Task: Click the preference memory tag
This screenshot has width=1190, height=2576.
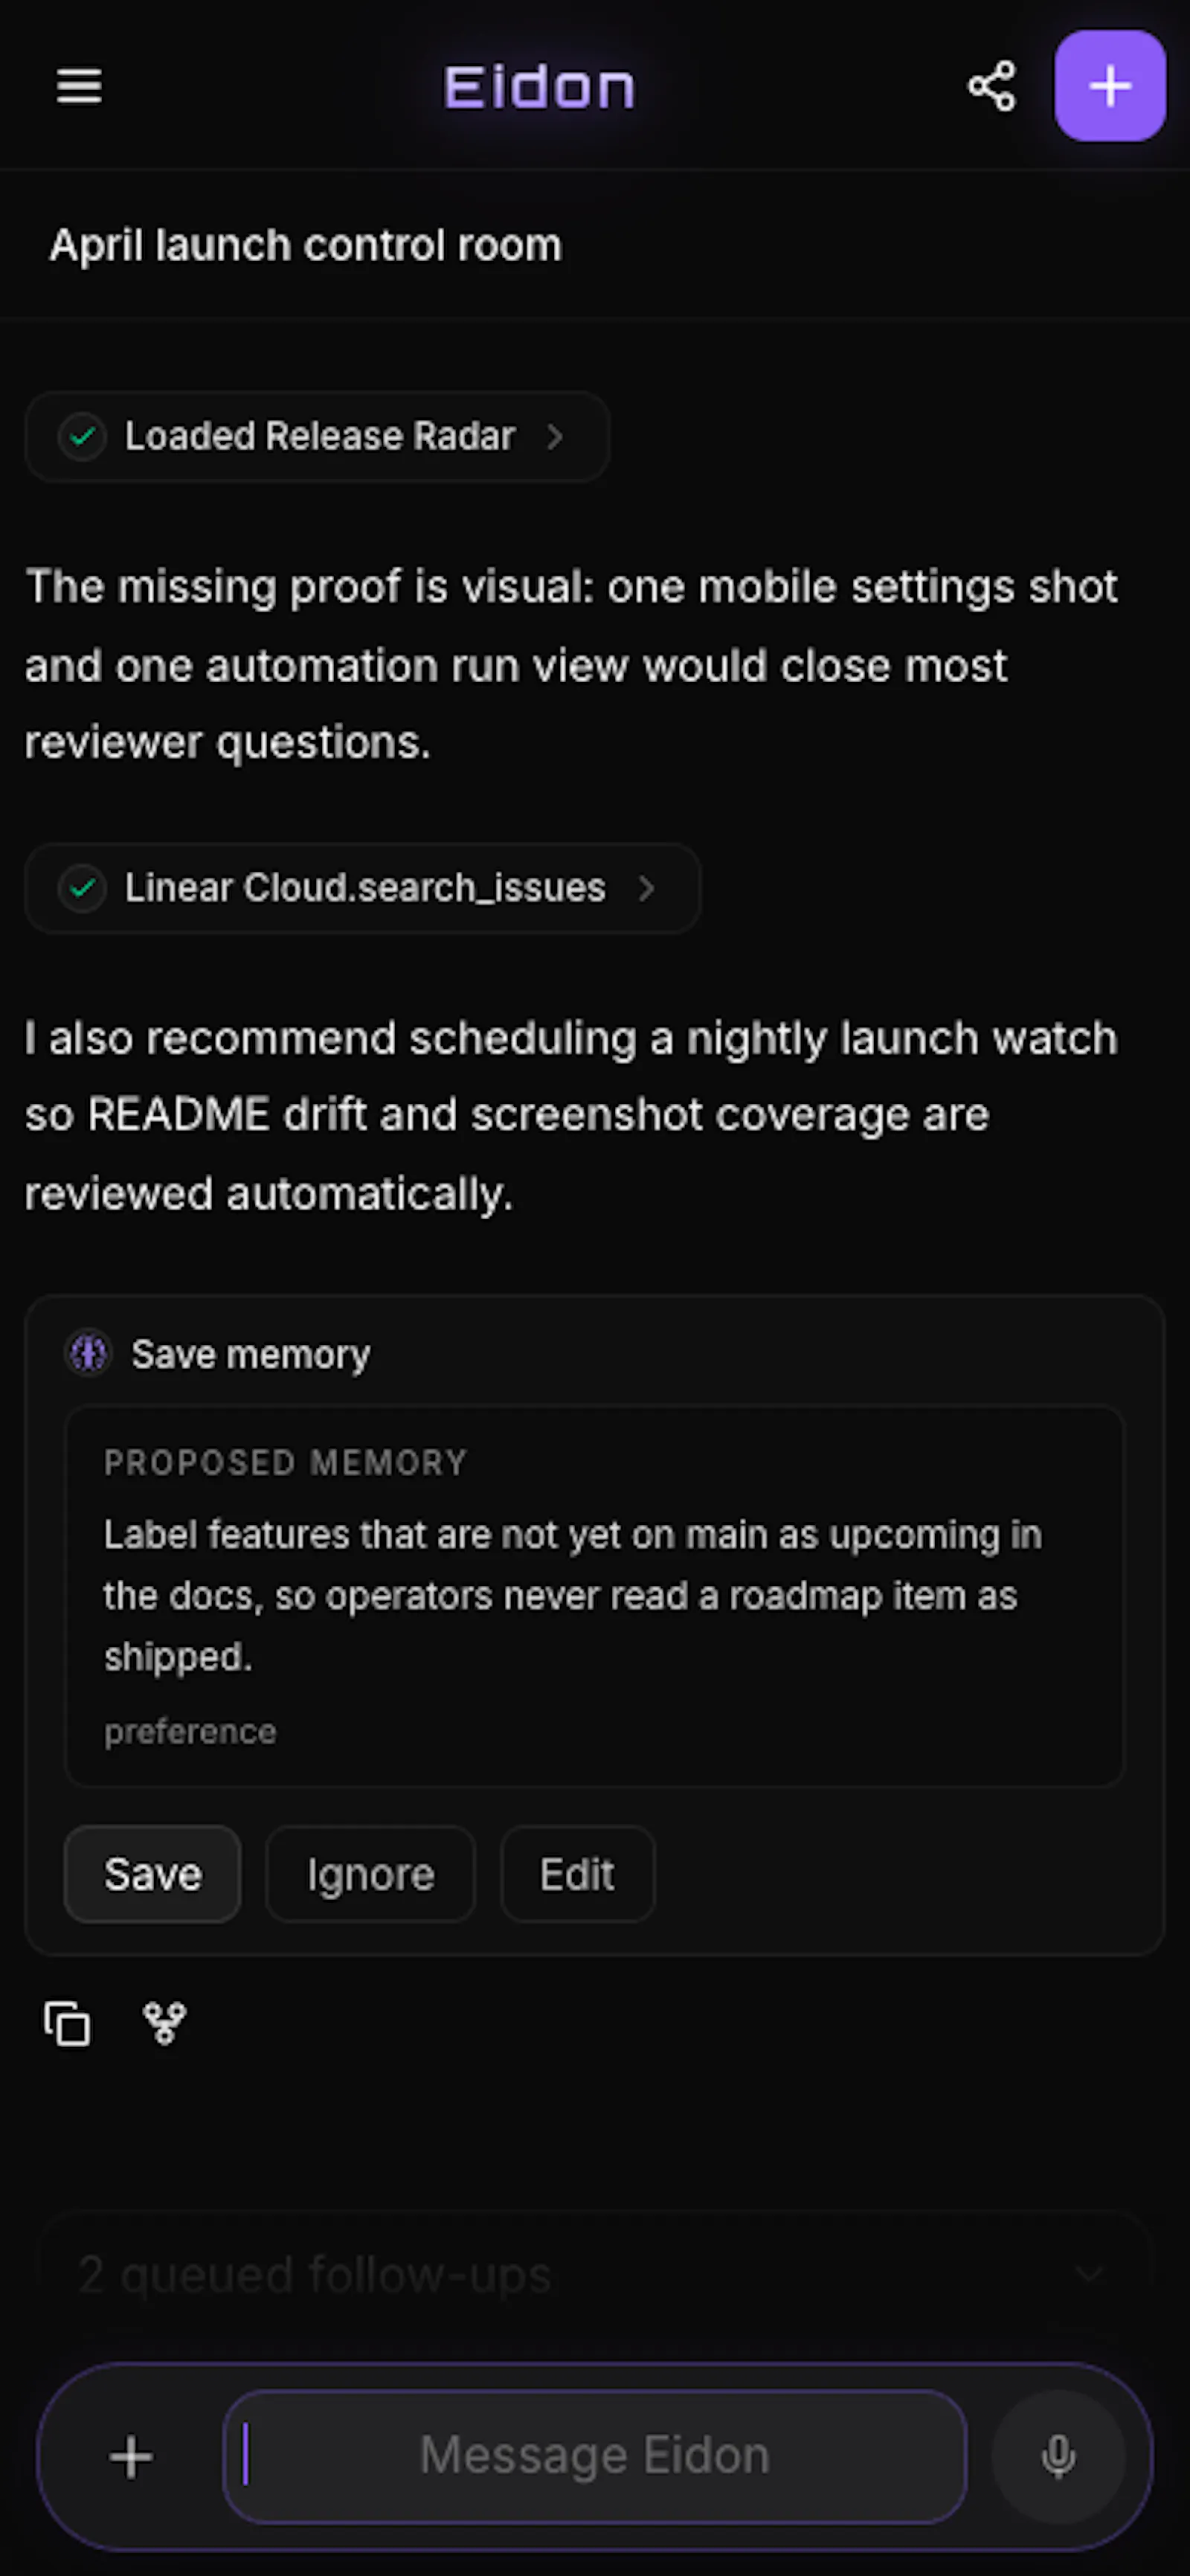Action: tap(190, 1732)
